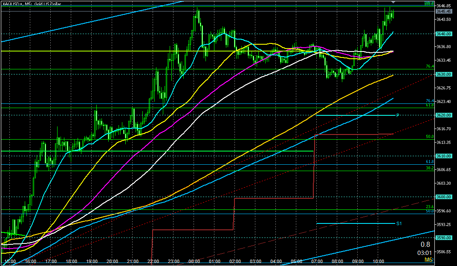Click the highlighted 3630.00 round level tag
Screen dimensions: 457x266
[444, 74]
